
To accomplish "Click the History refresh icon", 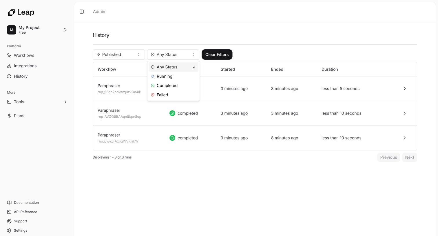I will coord(9,76).
